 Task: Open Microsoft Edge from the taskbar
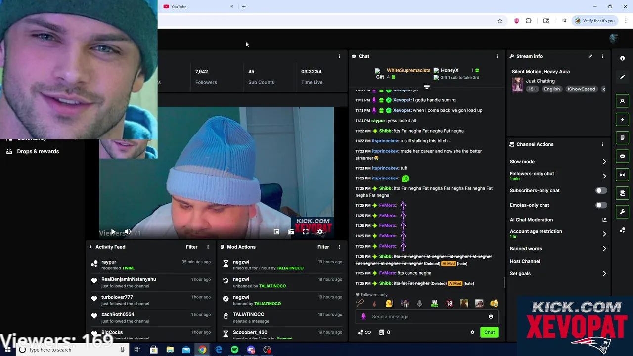(219, 350)
